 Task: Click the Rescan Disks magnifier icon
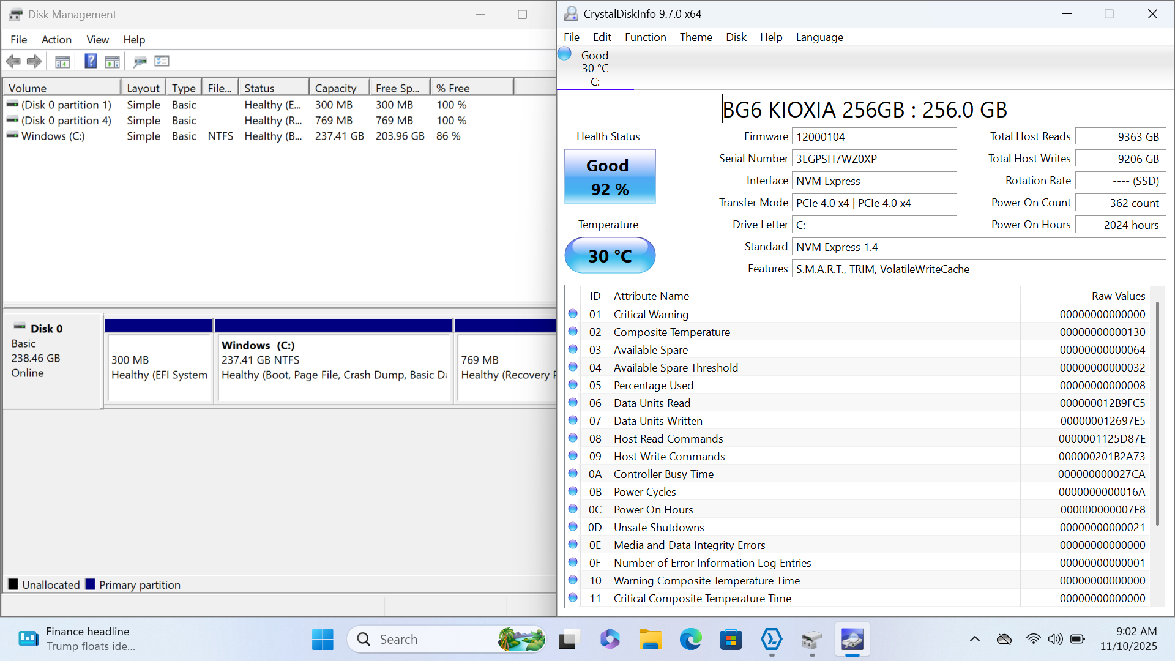(x=140, y=61)
